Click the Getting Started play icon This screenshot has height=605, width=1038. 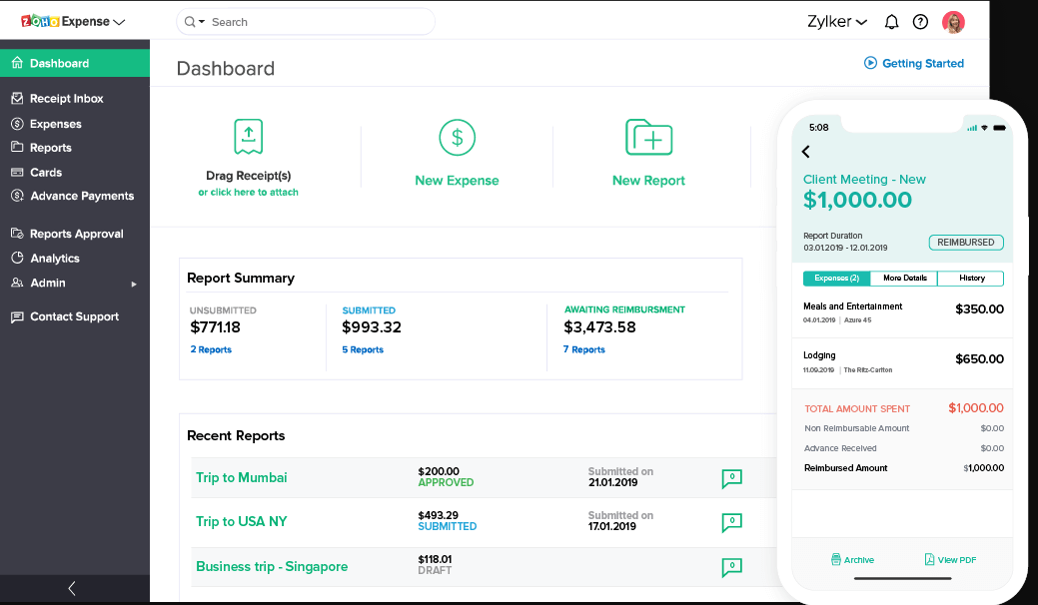click(870, 63)
